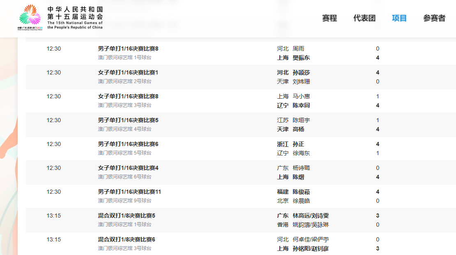Viewport: 456px width, 255px height.
Task: Open 高杨 of Tianjin's player page
Action: click(x=299, y=129)
